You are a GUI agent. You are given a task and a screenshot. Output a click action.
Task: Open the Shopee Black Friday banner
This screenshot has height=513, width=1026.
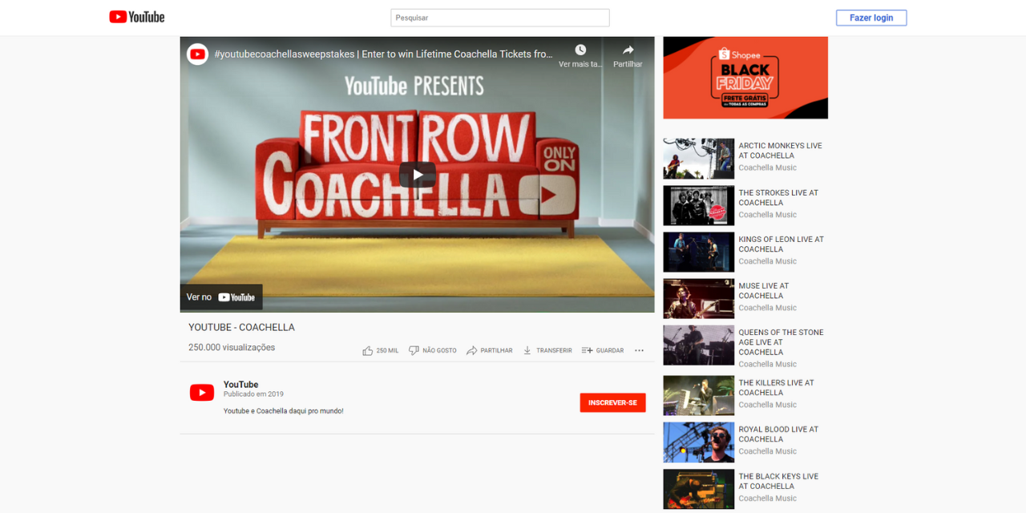click(745, 77)
